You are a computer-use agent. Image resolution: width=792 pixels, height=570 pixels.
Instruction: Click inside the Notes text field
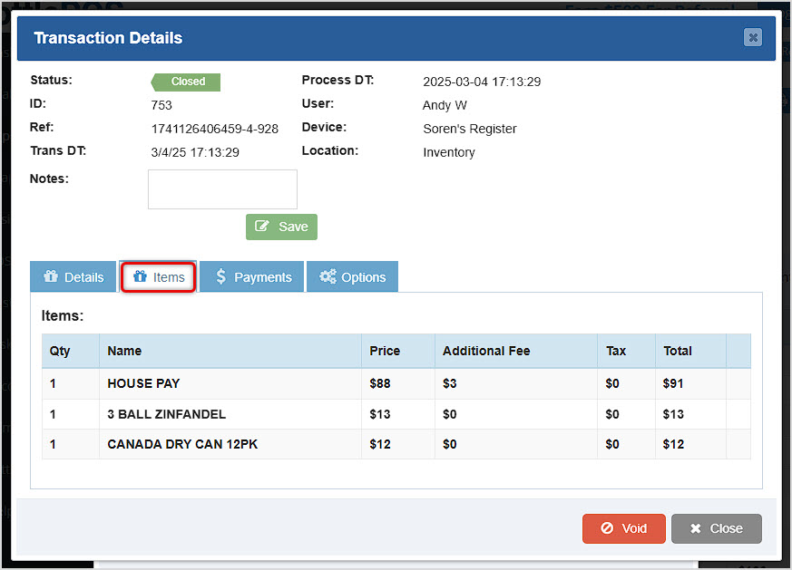221,188
